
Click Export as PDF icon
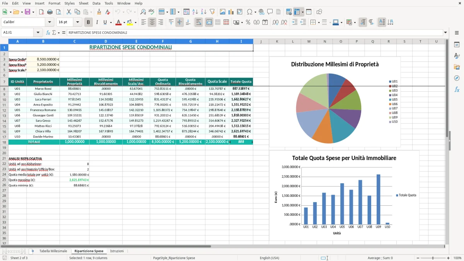pyautogui.click(x=41, y=12)
